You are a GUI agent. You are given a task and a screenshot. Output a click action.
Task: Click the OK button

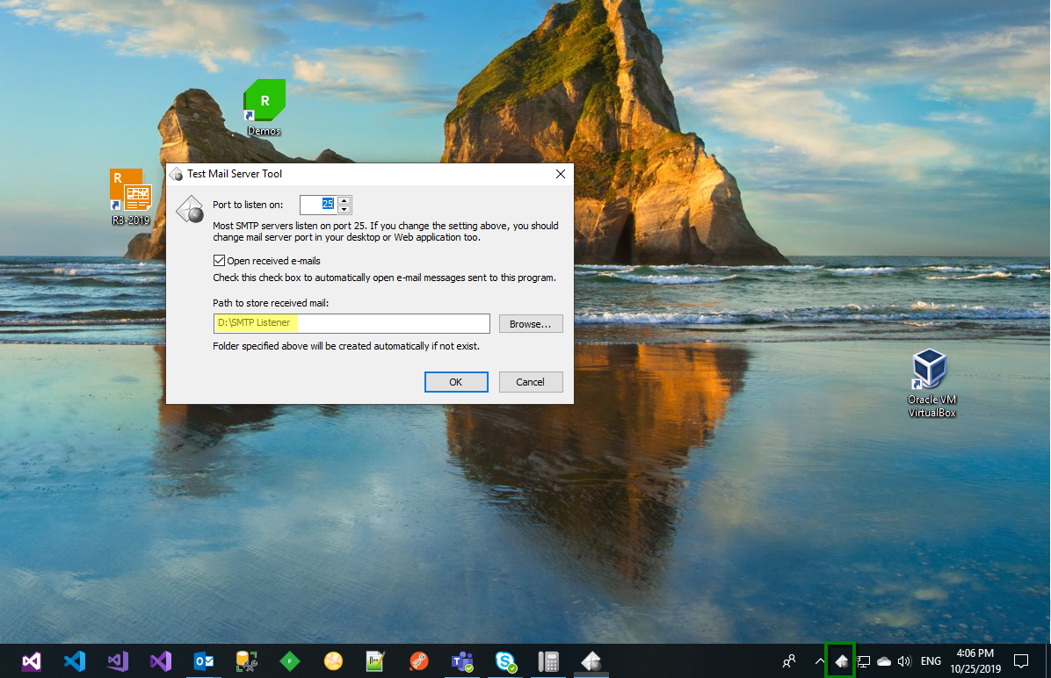(455, 382)
